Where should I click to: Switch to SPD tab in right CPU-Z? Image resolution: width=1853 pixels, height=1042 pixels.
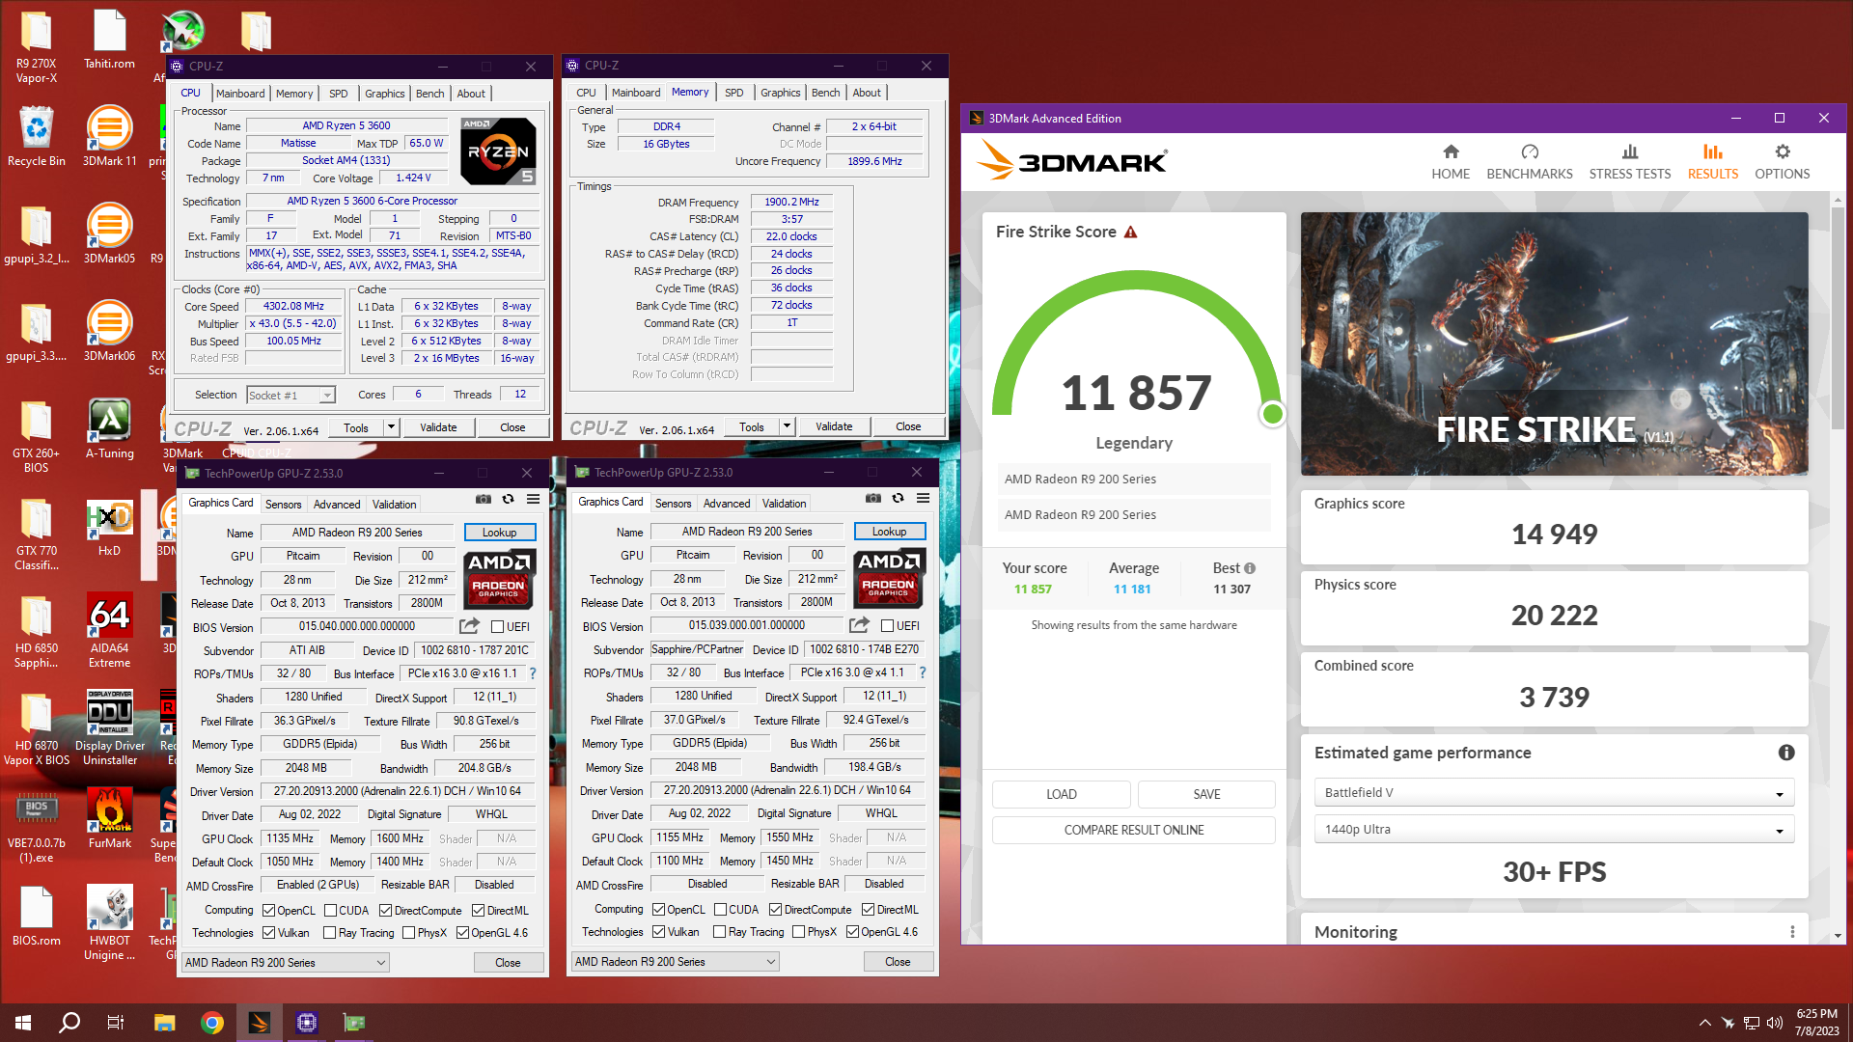(734, 93)
